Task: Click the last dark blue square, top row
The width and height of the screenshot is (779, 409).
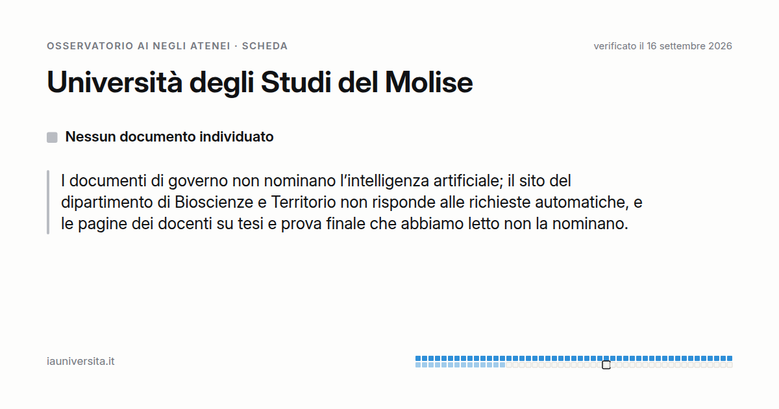Action: pyautogui.click(x=730, y=358)
